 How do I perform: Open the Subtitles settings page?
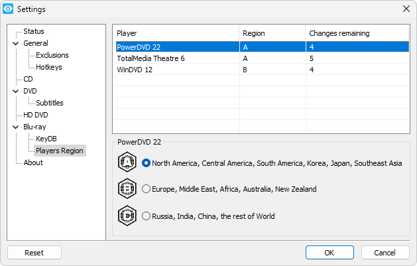point(50,103)
